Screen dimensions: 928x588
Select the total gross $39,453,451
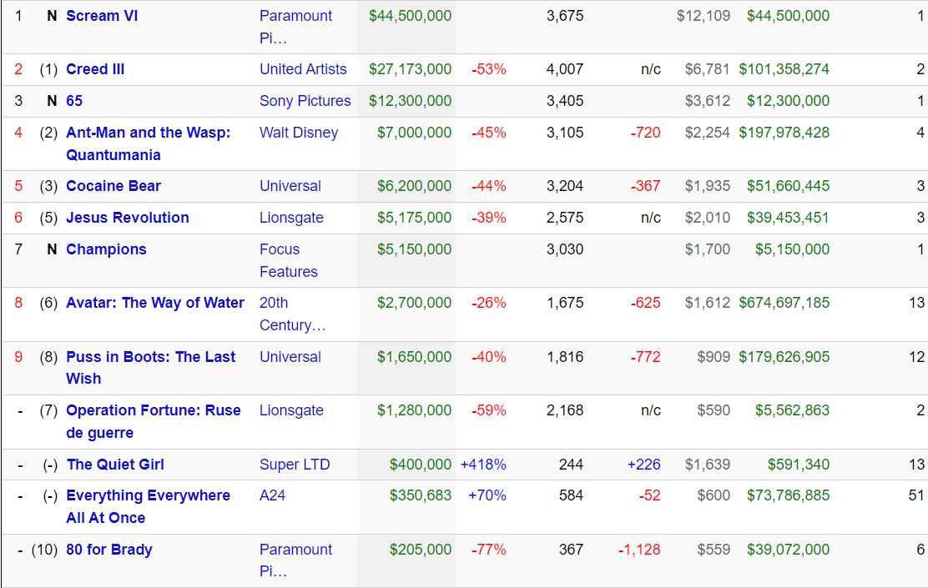(x=789, y=219)
